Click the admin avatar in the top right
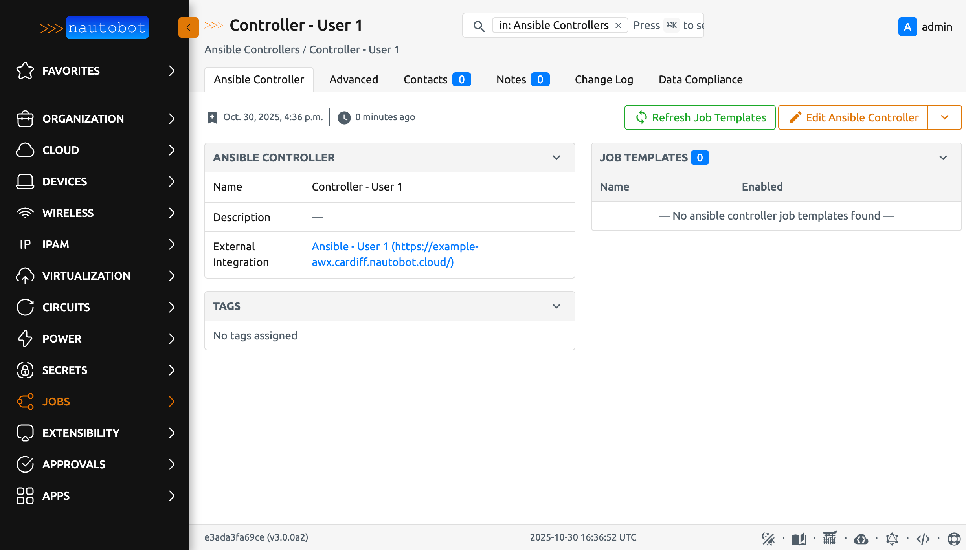 (907, 27)
